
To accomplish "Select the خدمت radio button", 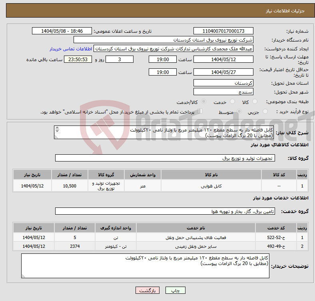I will tap(232, 102).
